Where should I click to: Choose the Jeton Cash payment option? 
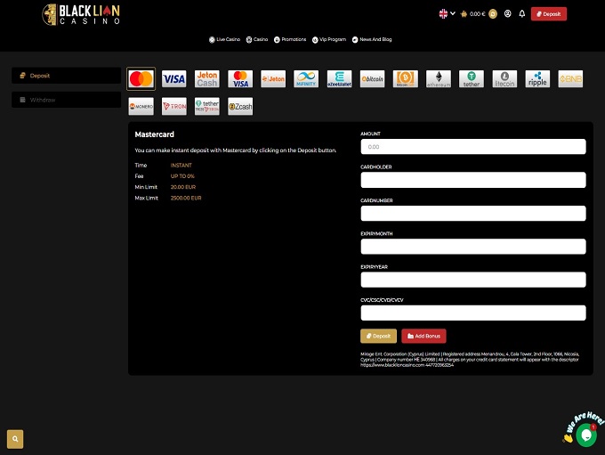pyautogui.click(x=207, y=79)
